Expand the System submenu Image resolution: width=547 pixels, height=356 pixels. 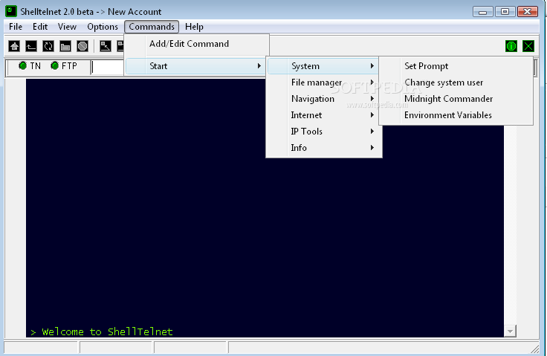coord(323,66)
